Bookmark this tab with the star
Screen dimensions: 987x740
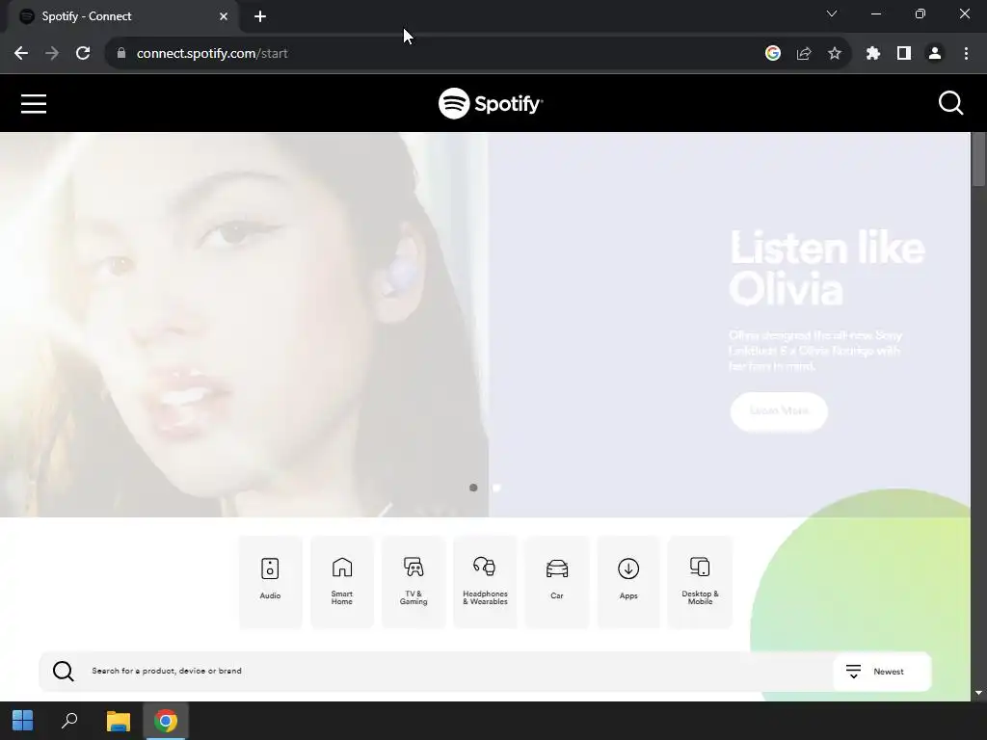pyautogui.click(x=835, y=54)
